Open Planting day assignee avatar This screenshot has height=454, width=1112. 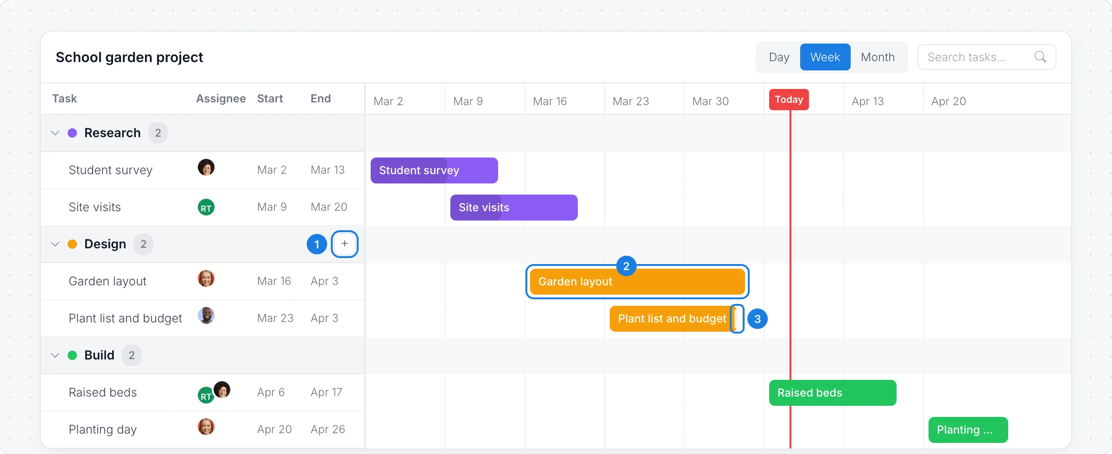tap(206, 427)
